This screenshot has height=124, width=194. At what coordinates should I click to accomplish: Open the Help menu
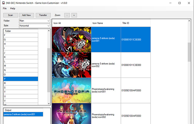13,8
